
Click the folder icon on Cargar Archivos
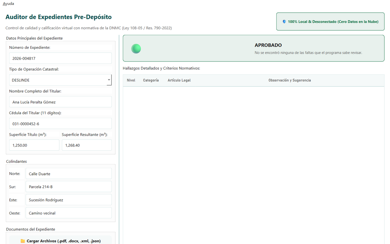pos(22,241)
